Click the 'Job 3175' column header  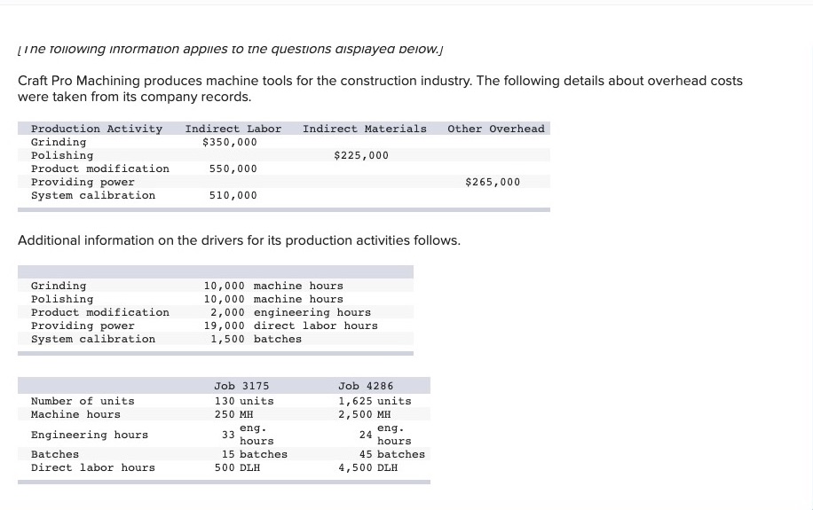pos(241,386)
